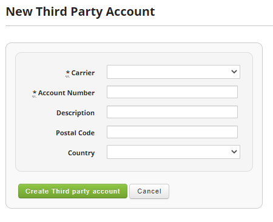Viewport: 273px width, 222px height.
Task: Click the Account Number label
Action: pos(66,93)
